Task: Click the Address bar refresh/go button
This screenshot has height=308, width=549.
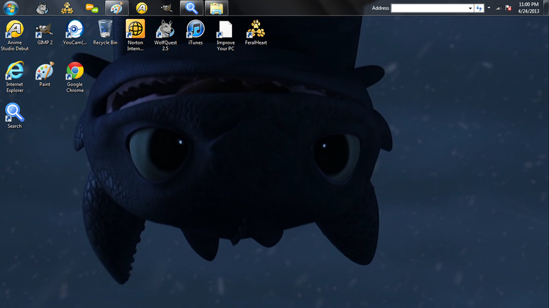Action: [x=479, y=8]
